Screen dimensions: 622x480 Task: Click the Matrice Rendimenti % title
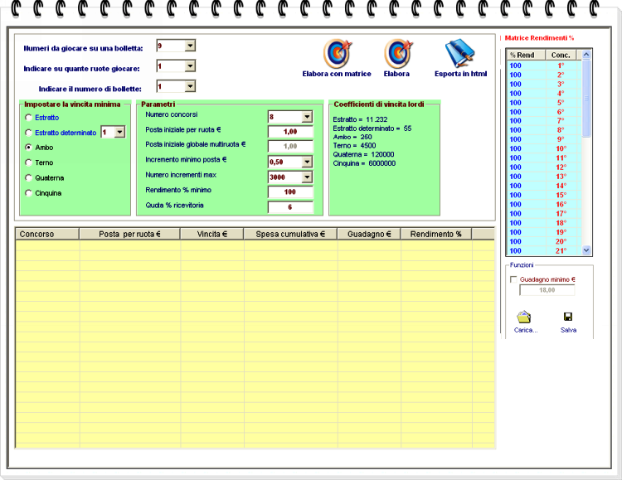539,38
